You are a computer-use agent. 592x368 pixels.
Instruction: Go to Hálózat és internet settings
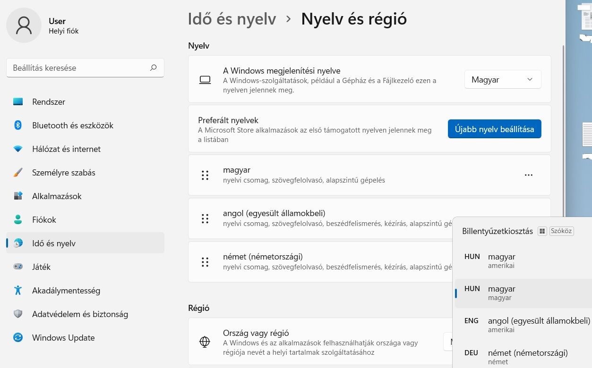66,149
